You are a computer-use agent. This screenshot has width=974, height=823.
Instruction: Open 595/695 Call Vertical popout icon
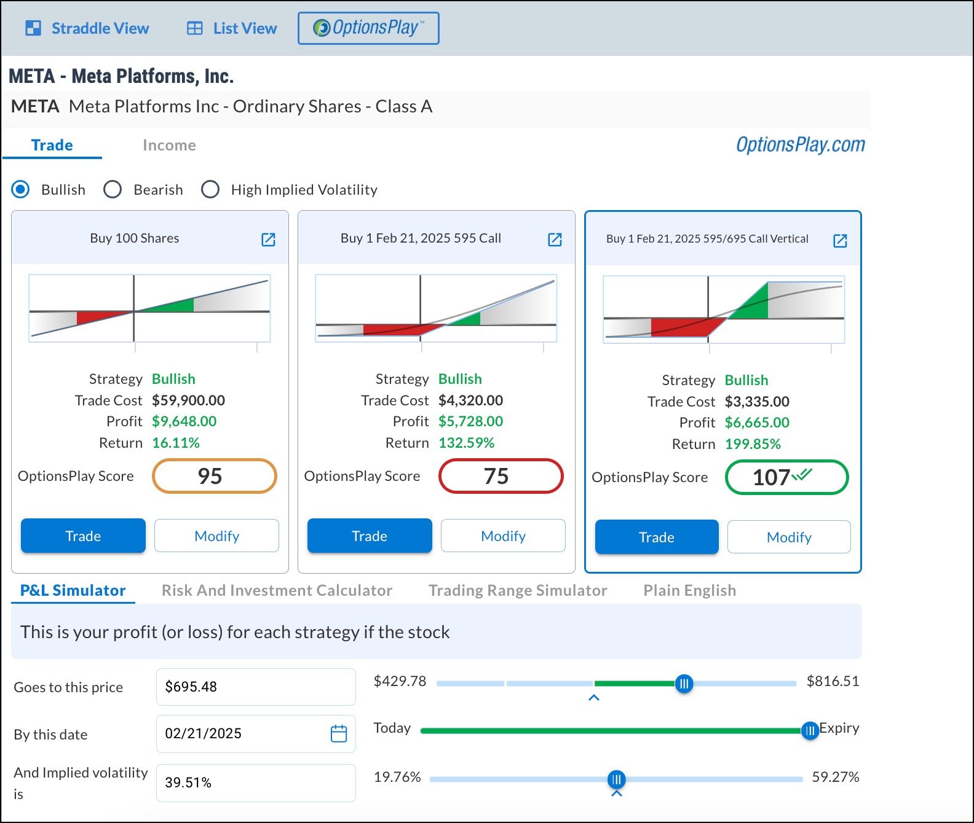[840, 241]
